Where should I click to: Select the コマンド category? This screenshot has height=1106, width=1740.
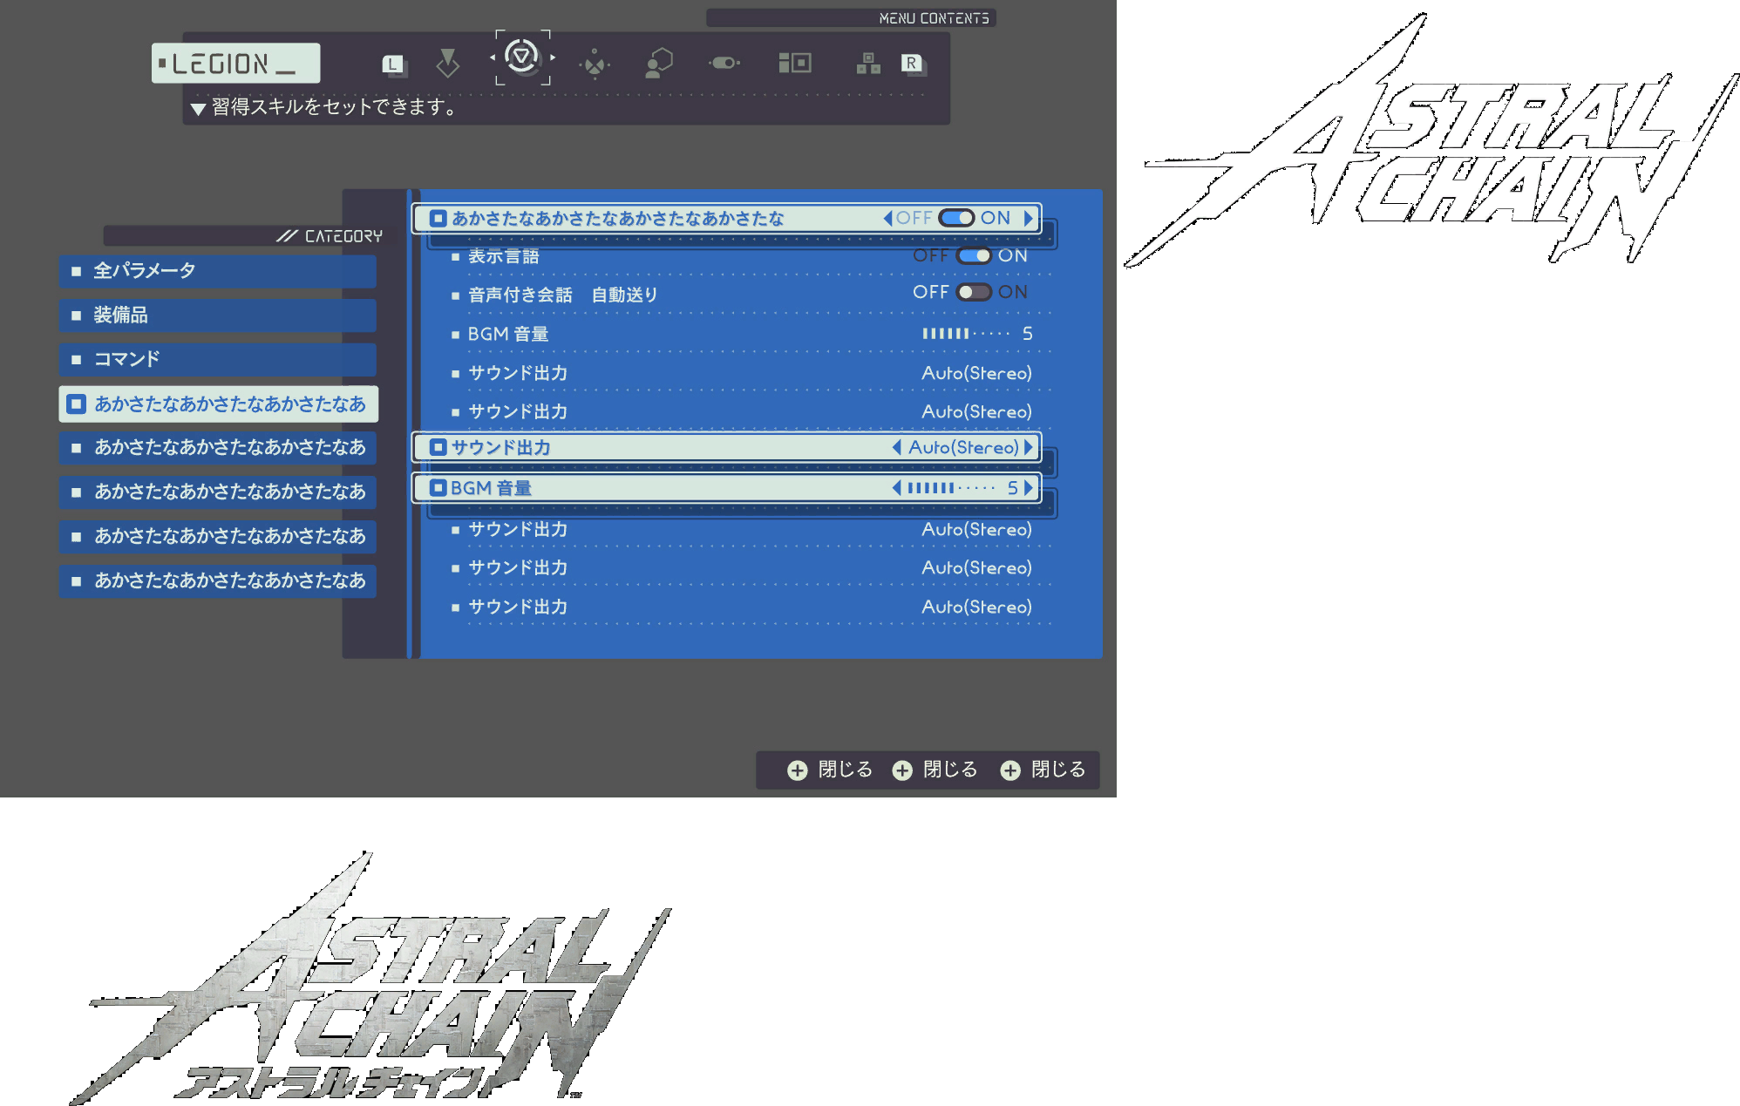click(x=218, y=359)
